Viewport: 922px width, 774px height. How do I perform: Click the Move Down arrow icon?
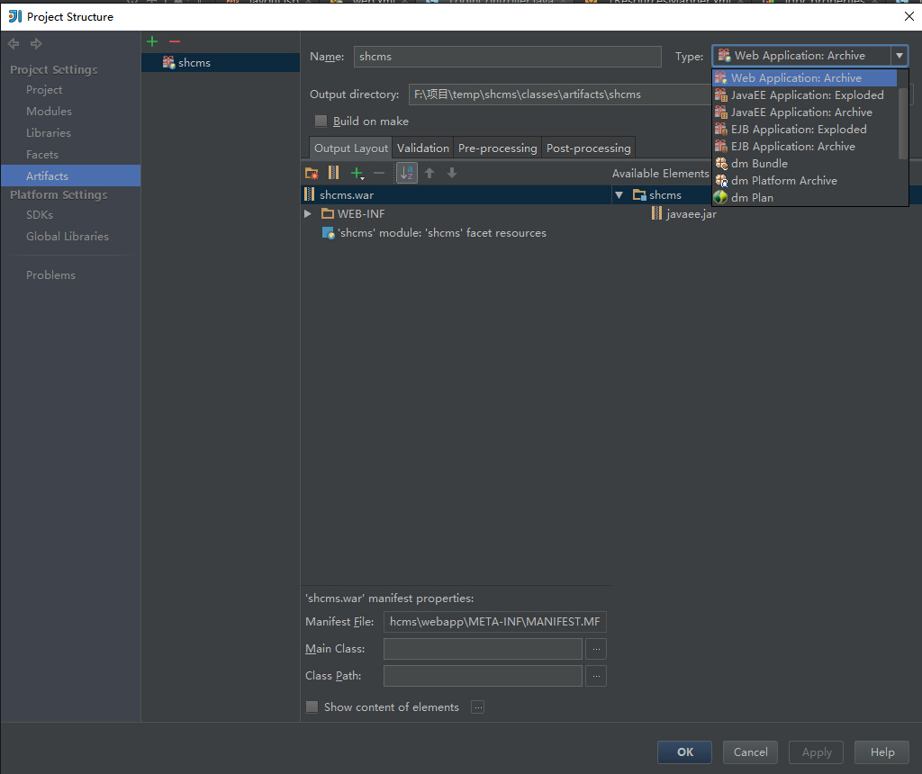click(x=452, y=173)
